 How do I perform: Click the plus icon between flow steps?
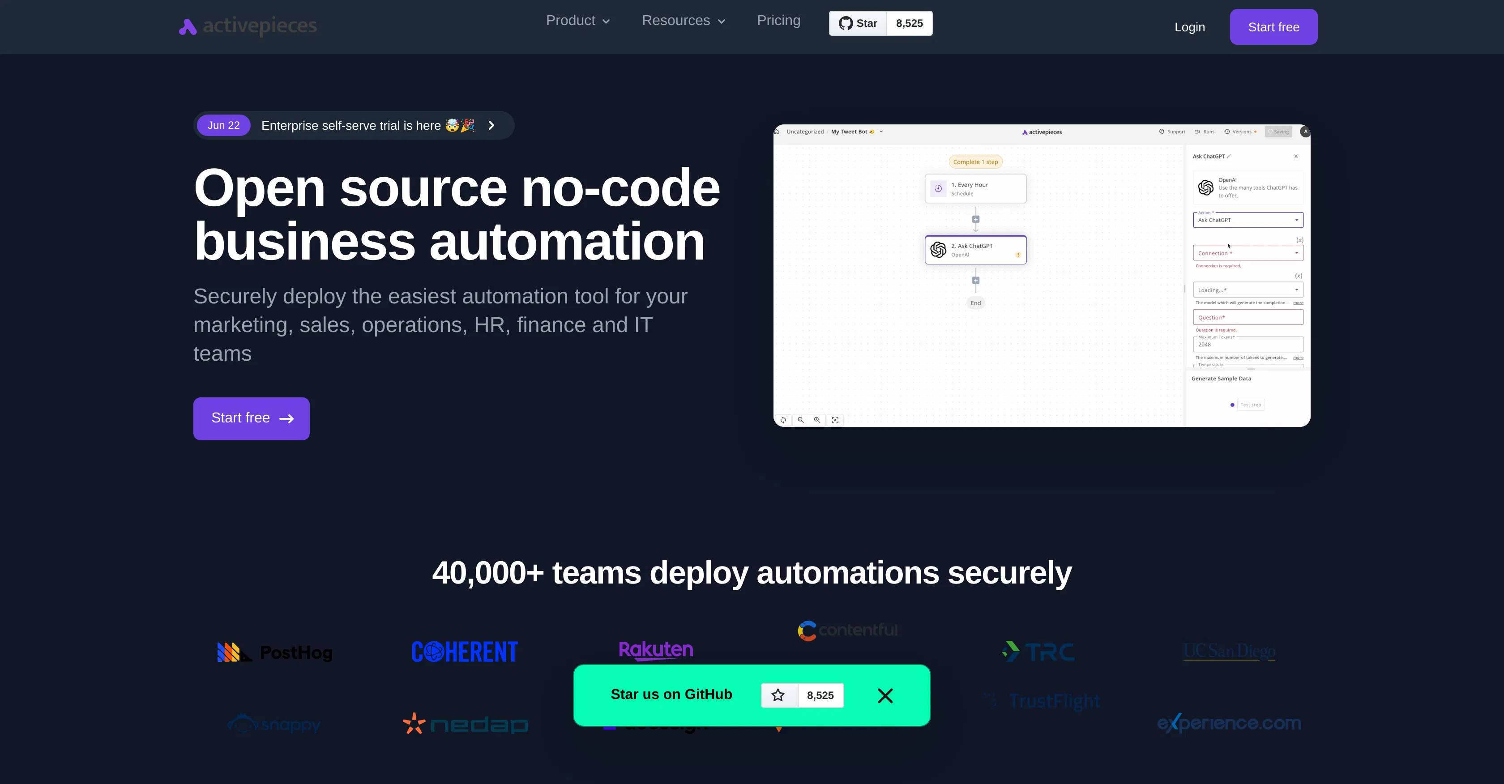tap(976, 219)
